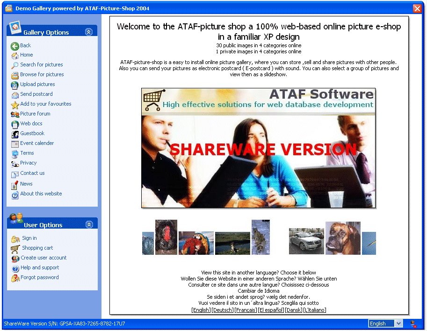Open the silver car thumbnail
Screen dimensions: 427x331
point(307,241)
